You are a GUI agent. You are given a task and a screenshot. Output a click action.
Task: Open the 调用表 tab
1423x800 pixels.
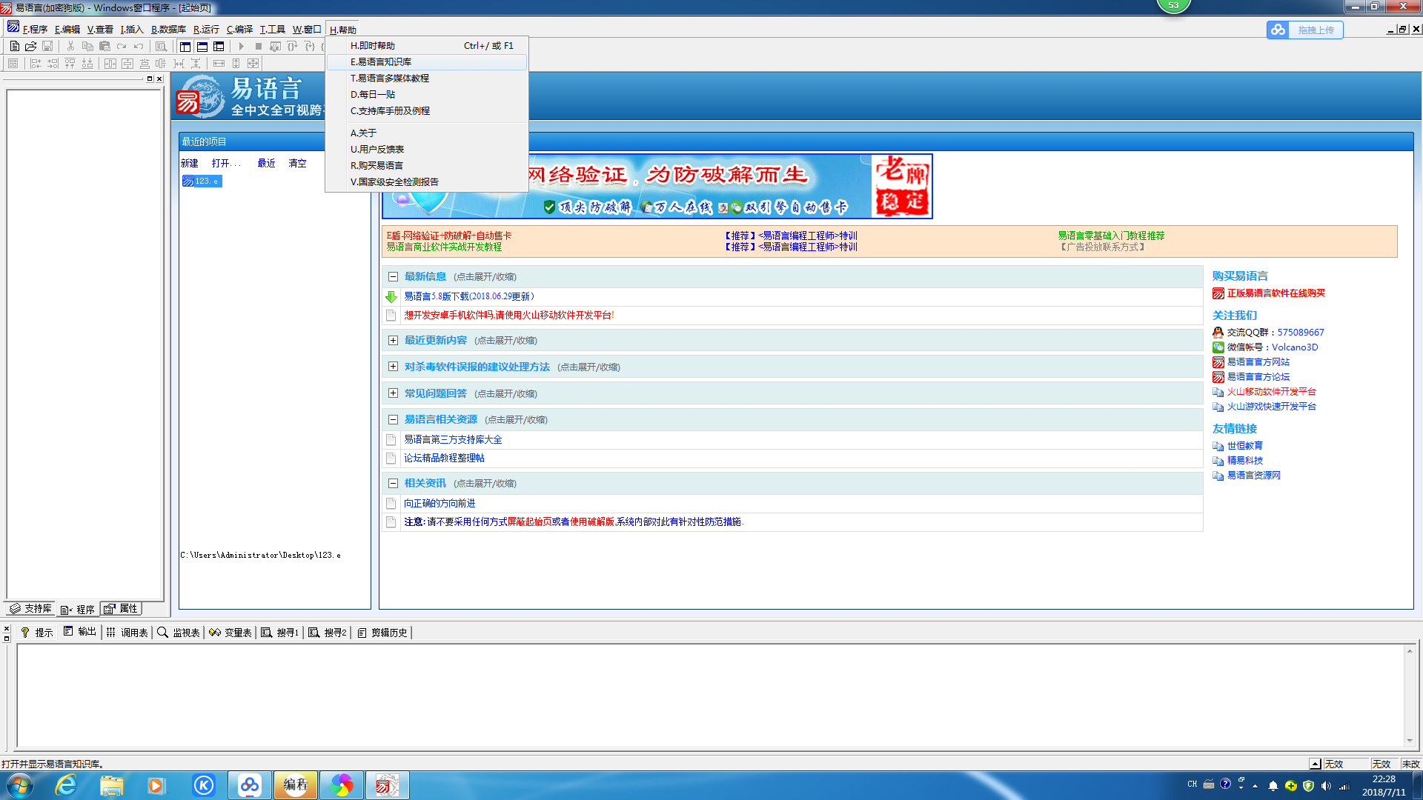127,633
